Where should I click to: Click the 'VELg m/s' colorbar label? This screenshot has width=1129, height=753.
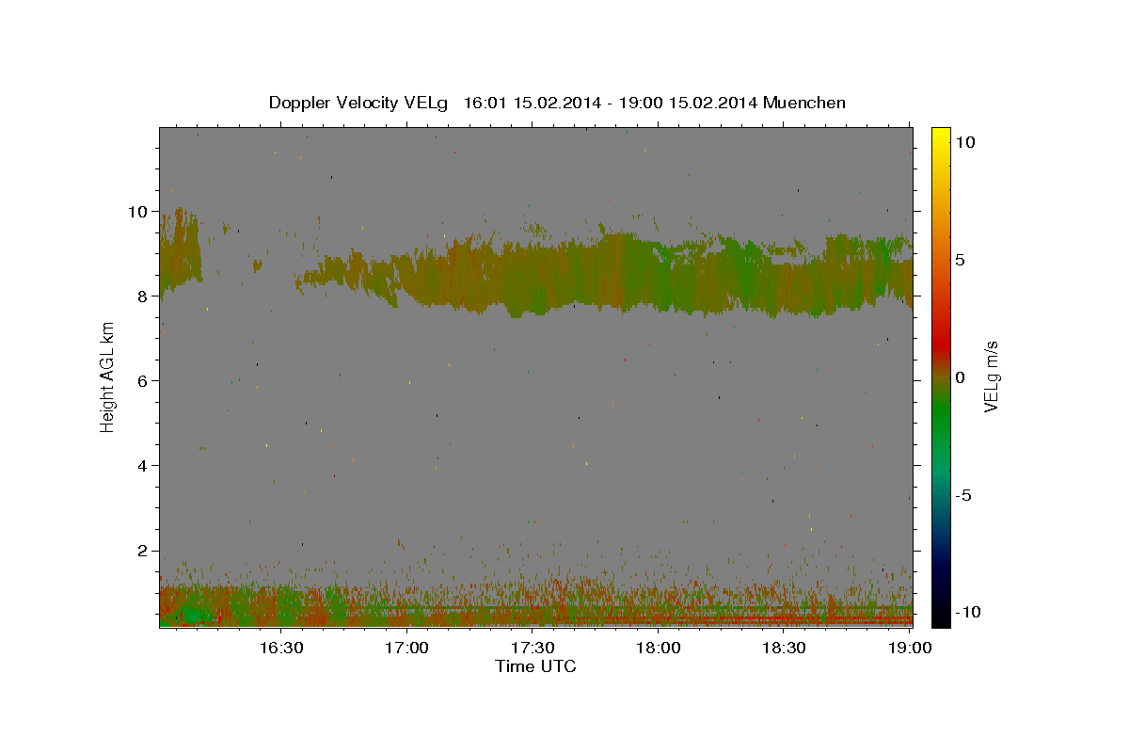[991, 376]
